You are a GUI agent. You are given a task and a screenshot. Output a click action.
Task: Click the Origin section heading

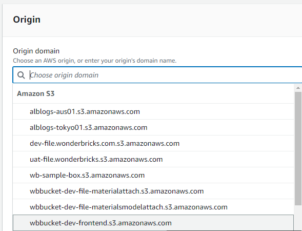point(27,20)
